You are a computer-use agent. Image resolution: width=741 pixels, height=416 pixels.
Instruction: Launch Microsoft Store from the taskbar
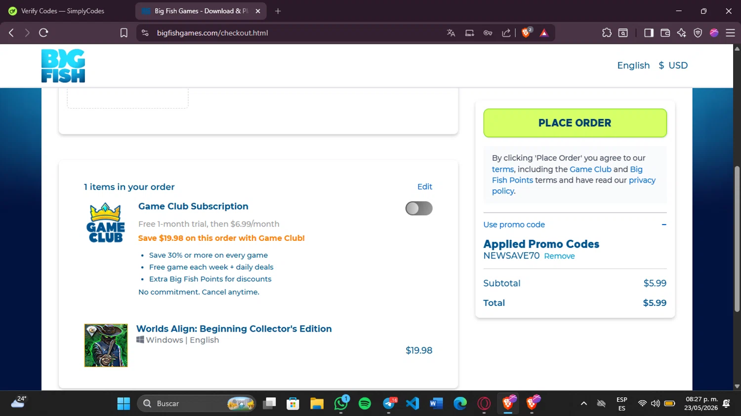(293, 404)
